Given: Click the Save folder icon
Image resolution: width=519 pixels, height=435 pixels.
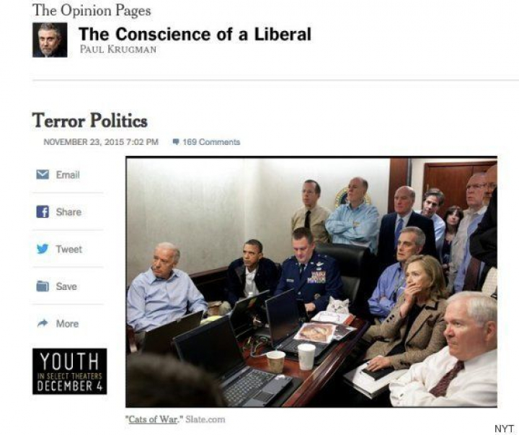Looking at the screenshot, I should [43, 286].
